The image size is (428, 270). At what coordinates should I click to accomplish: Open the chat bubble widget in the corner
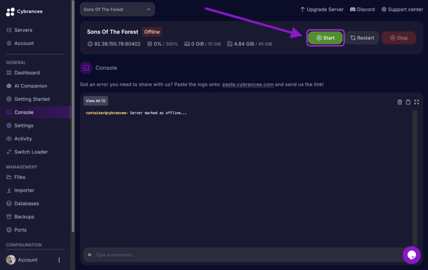[412, 255]
